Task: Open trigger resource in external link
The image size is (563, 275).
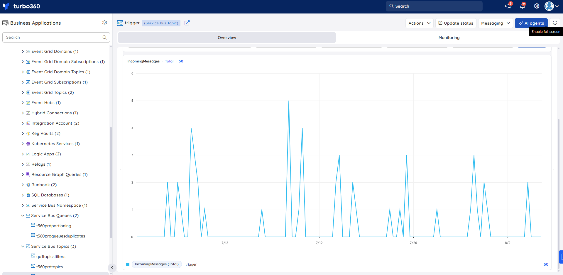Action: pos(187,23)
